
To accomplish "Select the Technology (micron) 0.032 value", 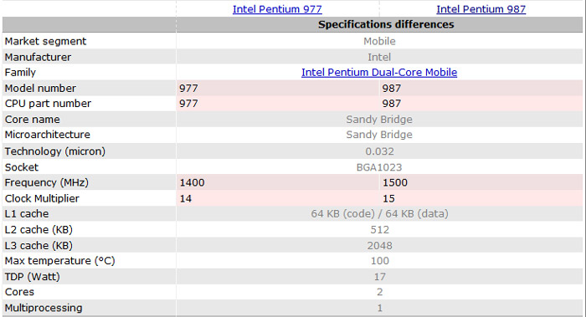I will point(380,151).
